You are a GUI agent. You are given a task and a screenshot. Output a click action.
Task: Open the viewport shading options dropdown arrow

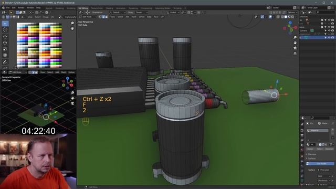coord(296,17)
